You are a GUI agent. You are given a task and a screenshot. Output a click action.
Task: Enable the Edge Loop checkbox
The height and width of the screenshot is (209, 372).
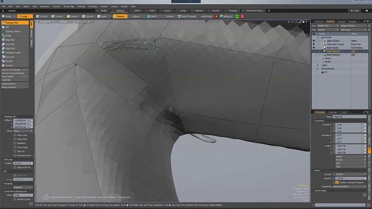(x=15, y=135)
